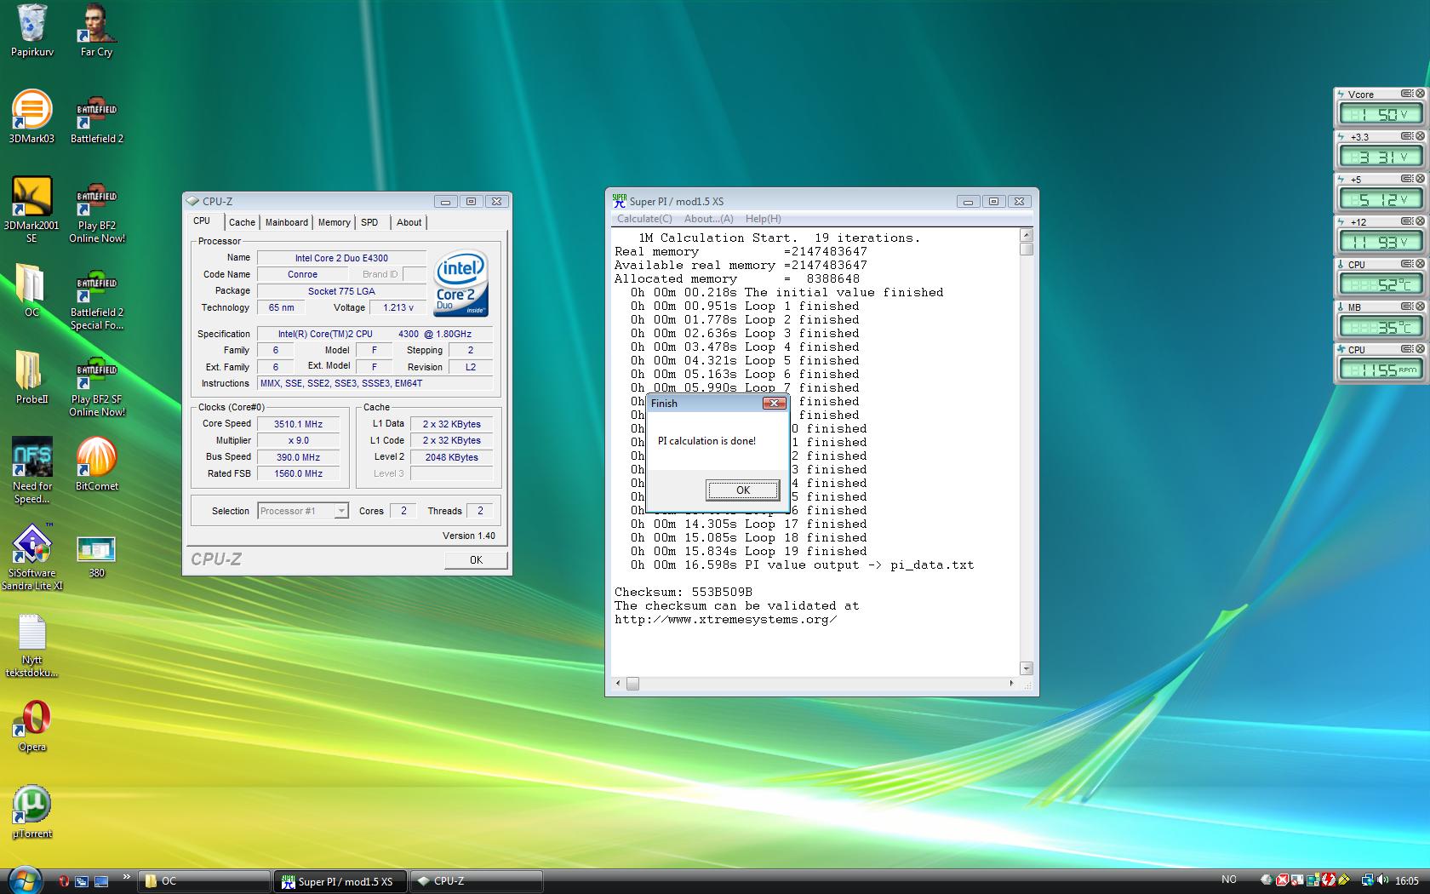Open the Calculate(C) menu in Super PI
The width and height of the screenshot is (1430, 894).
pos(644,219)
